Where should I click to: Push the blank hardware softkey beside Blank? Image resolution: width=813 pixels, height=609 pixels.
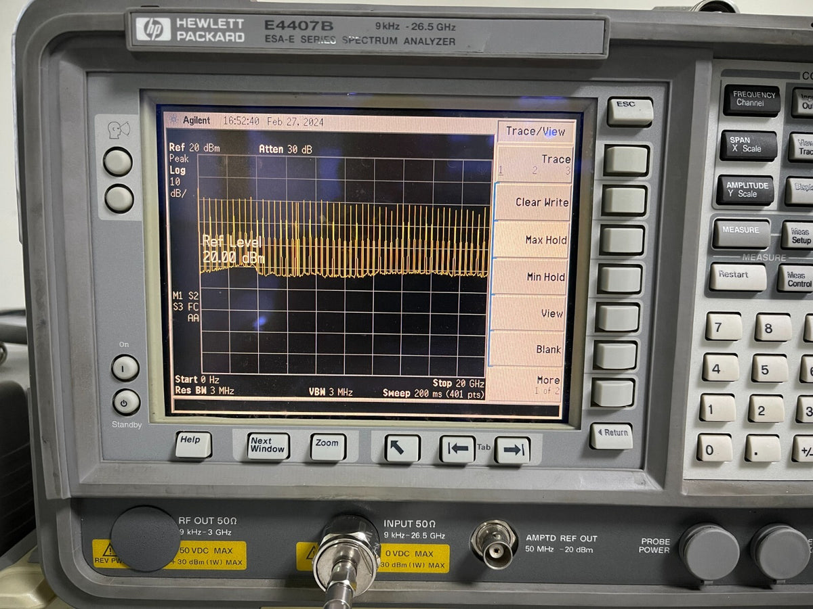tap(615, 355)
